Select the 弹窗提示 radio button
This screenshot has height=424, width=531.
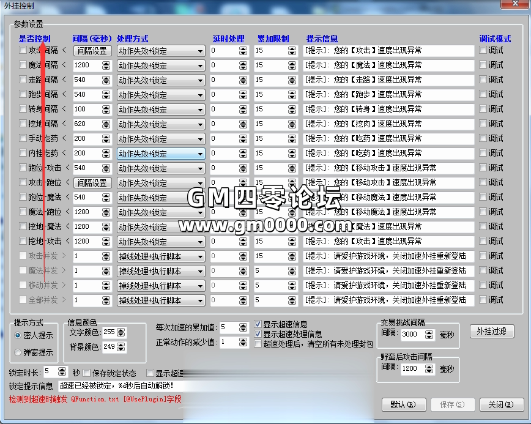click(18, 352)
